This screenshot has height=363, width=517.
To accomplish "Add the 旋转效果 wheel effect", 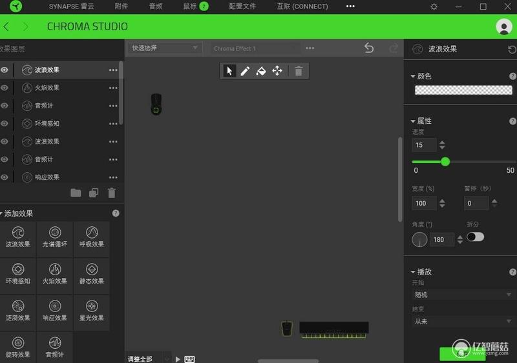I will click(x=18, y=348).
